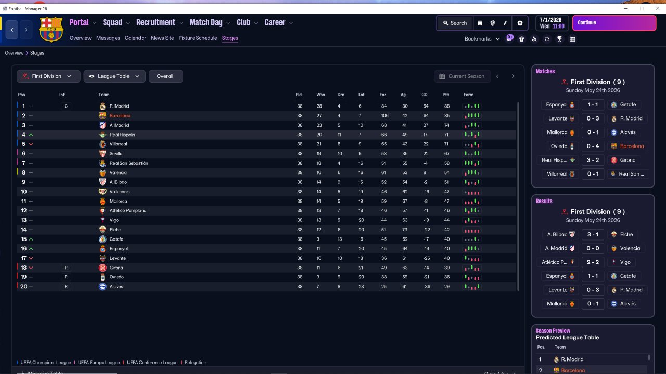Sort table by the Pts column header
This screenshot has height=374, width=666.
click(x=445, y=95)
